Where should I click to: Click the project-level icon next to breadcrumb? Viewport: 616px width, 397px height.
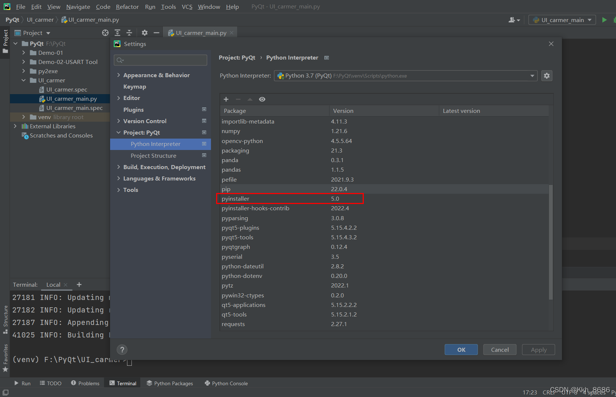pos(327,58)
